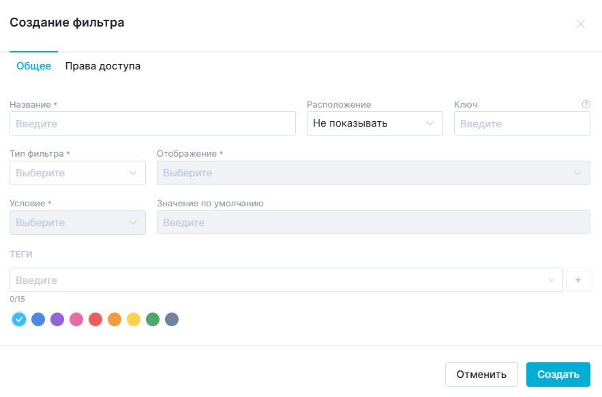Select the light blue checked color swatch

pyautogui.click(x=19, y=319)
